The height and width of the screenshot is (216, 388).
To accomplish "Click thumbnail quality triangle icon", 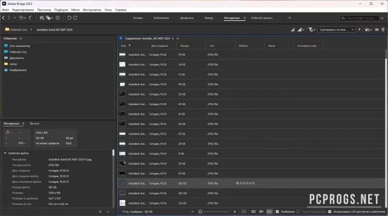I will click(292, 30).
